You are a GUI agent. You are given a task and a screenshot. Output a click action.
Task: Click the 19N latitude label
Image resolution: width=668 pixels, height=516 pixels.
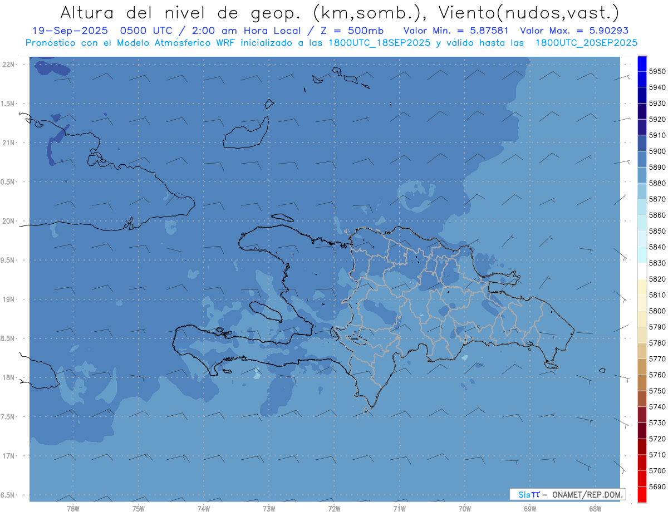[8, 299]
